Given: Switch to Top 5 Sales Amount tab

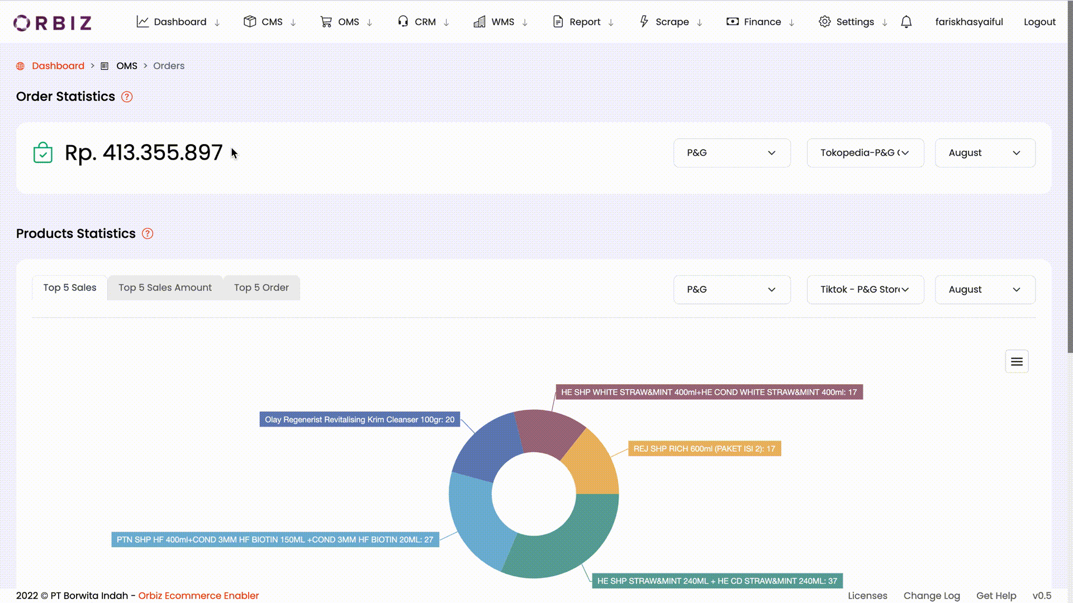Looking at the screenshot, I should [x=165, y=288].
